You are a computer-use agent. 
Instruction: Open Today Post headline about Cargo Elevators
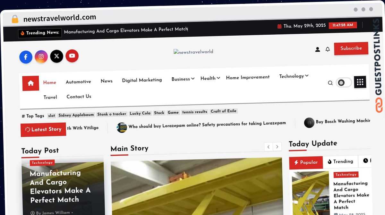point(60,186)
